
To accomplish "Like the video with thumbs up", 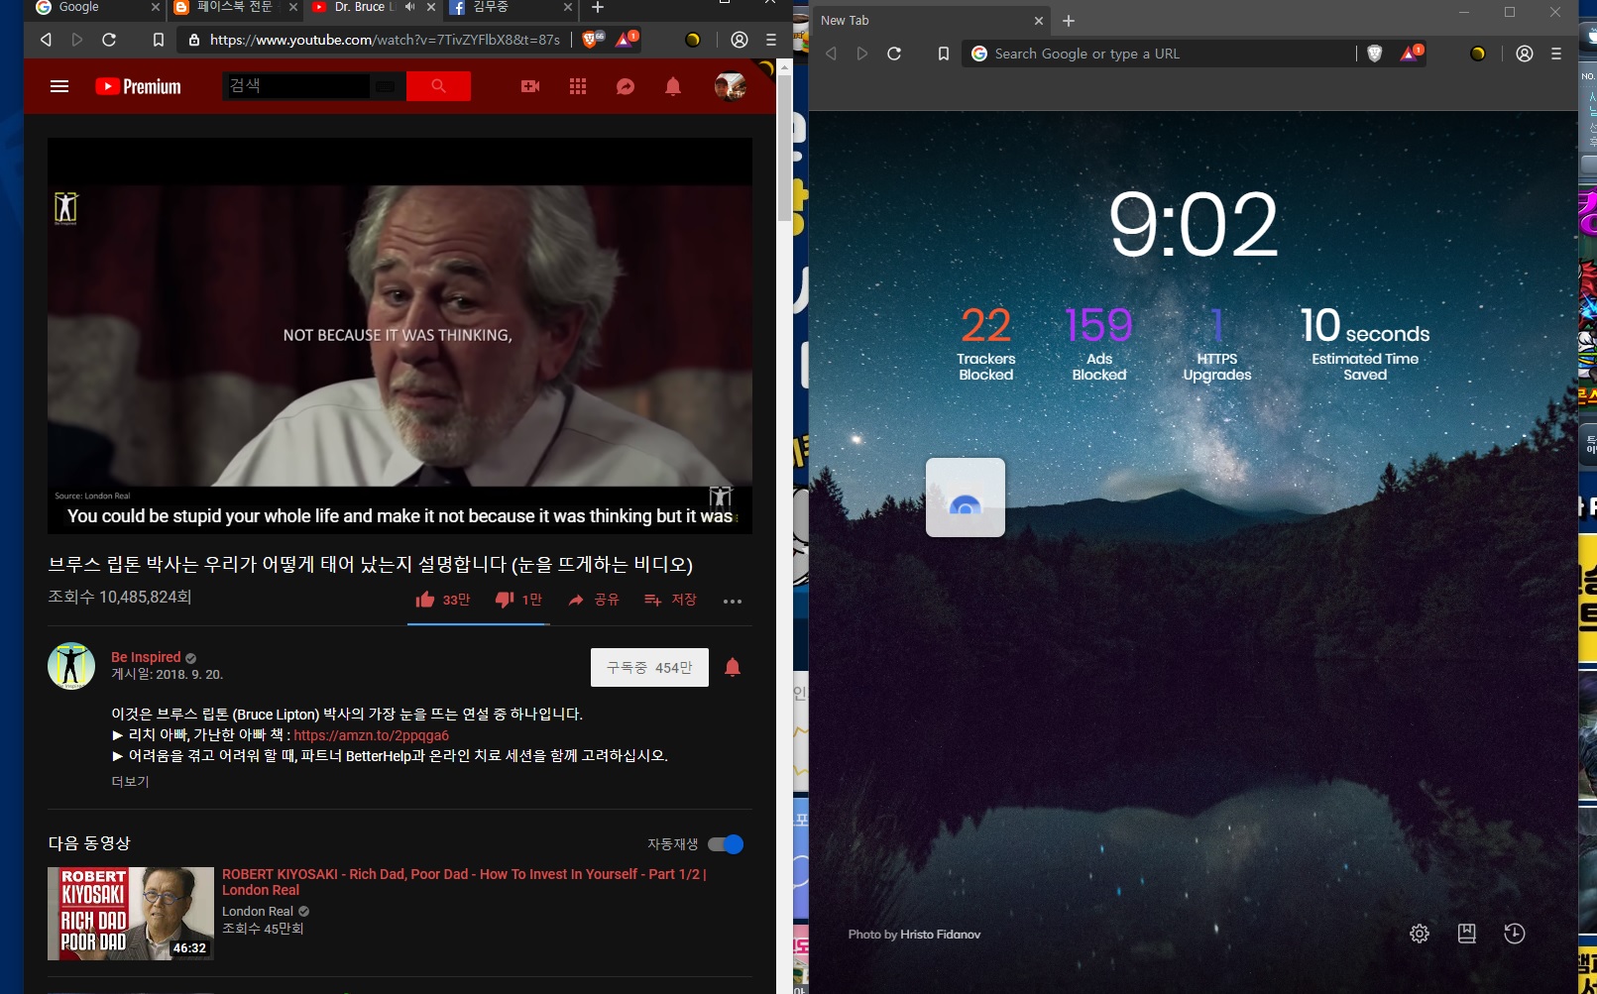I will point(442,600).
